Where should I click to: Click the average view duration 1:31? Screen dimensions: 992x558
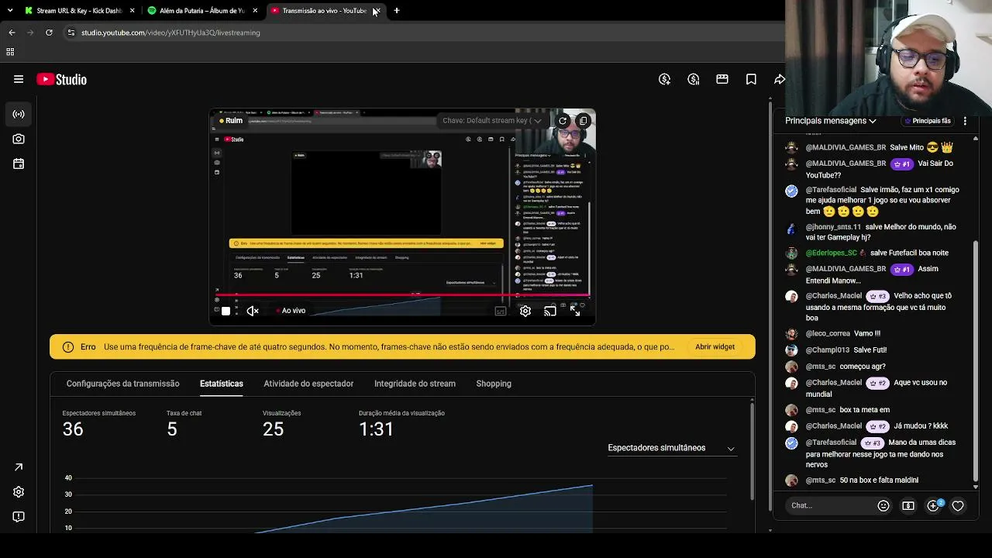pyautogui.click(x=377, y=429)
